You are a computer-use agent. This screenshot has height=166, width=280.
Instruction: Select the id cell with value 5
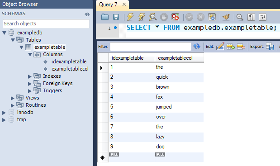[x=132, y=107]
